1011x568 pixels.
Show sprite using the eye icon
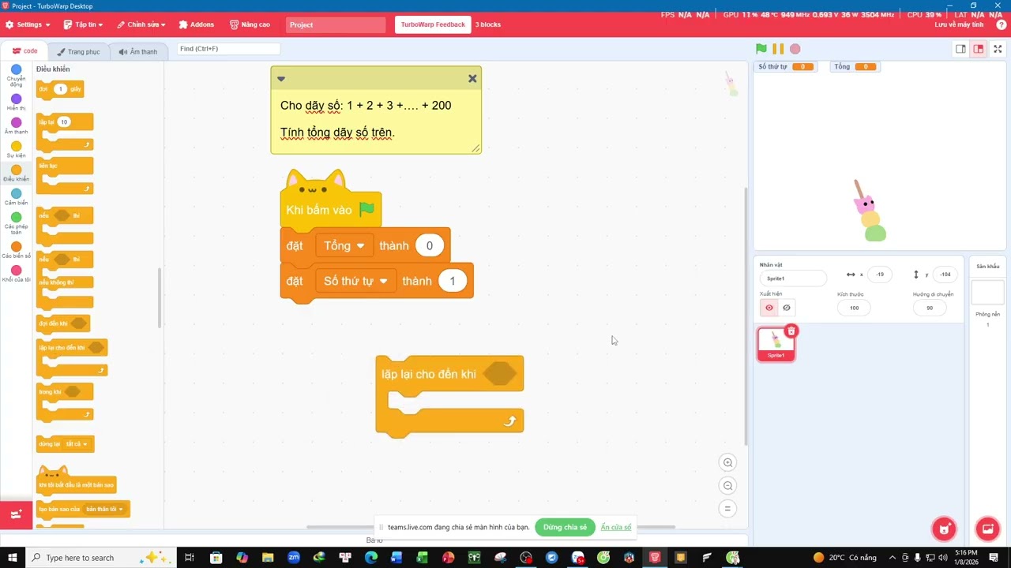pos(769,308)
